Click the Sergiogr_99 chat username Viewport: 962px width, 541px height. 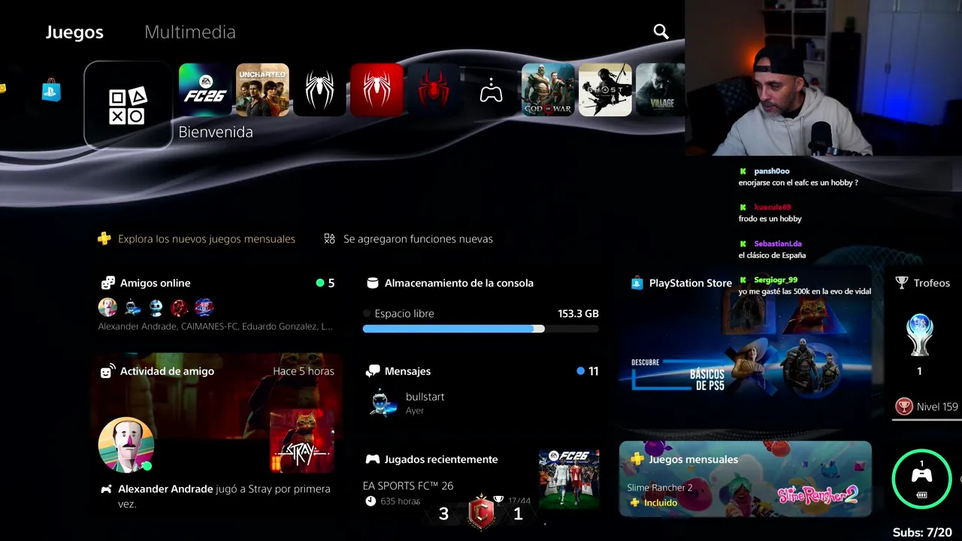[x=776, y=280]
